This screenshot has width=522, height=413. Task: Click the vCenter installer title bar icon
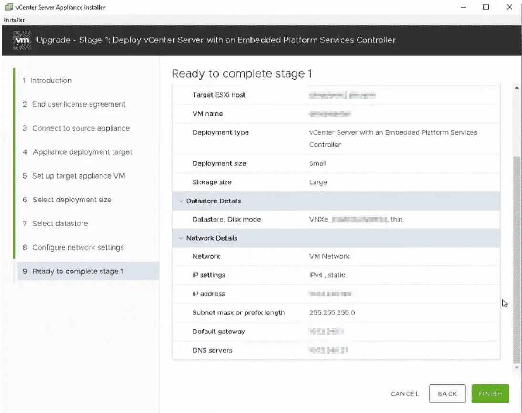[x=9, y=7]
